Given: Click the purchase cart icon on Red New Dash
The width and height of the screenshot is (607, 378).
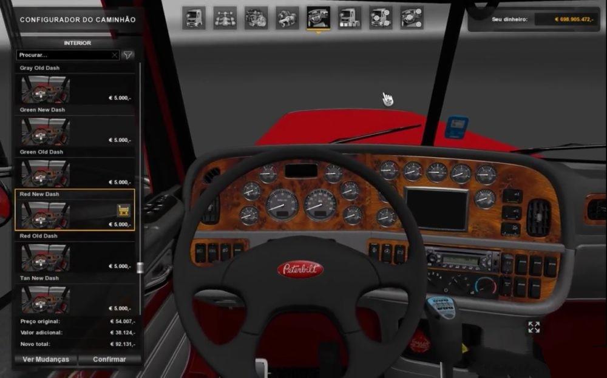Looking at the screenshot, I should pos(124,211).
